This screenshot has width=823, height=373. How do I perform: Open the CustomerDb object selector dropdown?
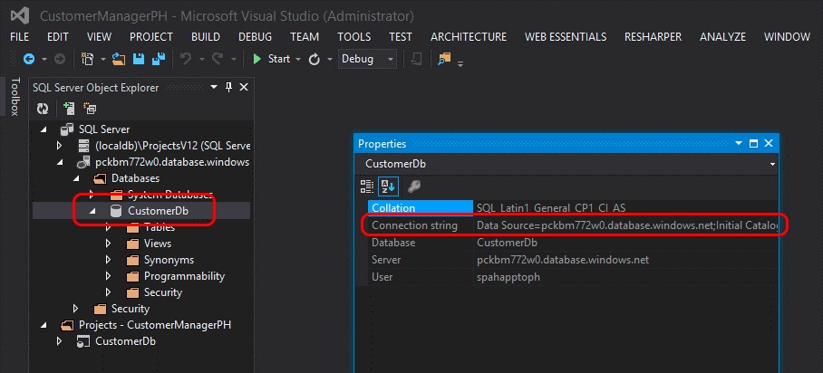pos(772,164)
